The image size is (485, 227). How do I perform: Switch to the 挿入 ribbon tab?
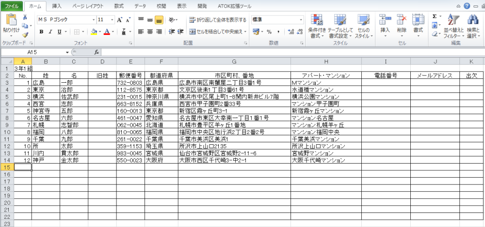[x=57, y=6]
